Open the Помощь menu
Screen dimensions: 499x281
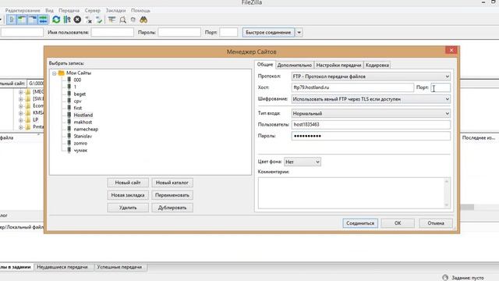(140, 10)
